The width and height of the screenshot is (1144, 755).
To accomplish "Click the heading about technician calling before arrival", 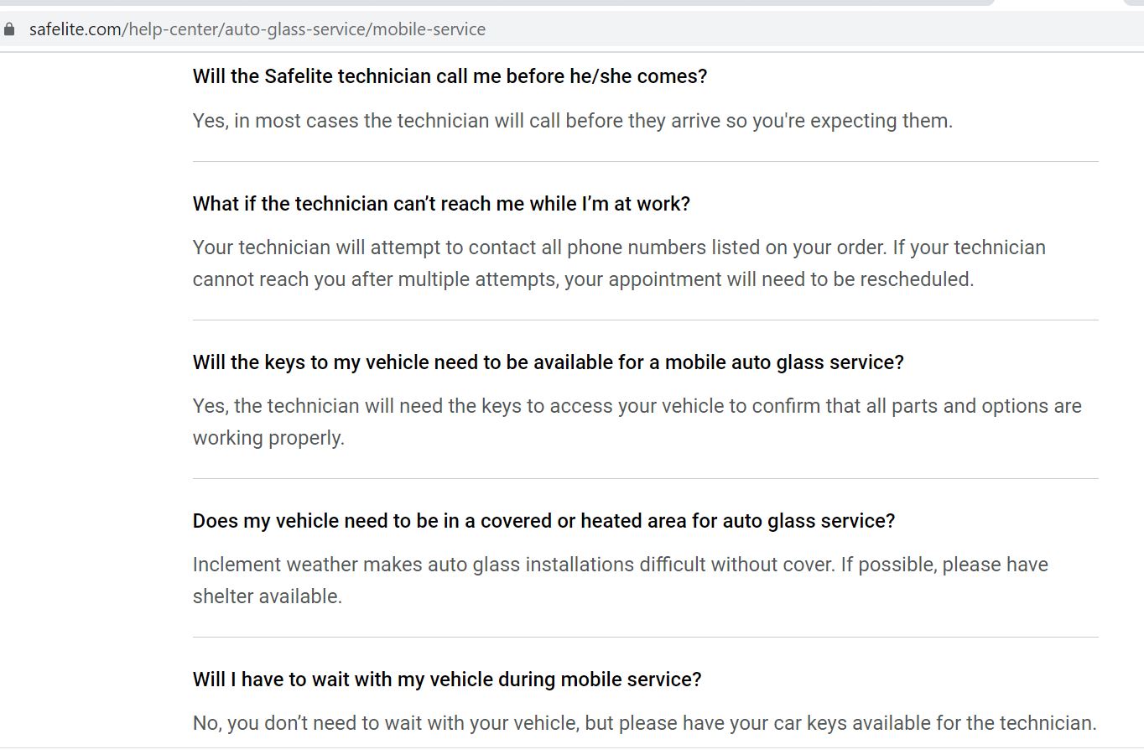I will point(450,75).
